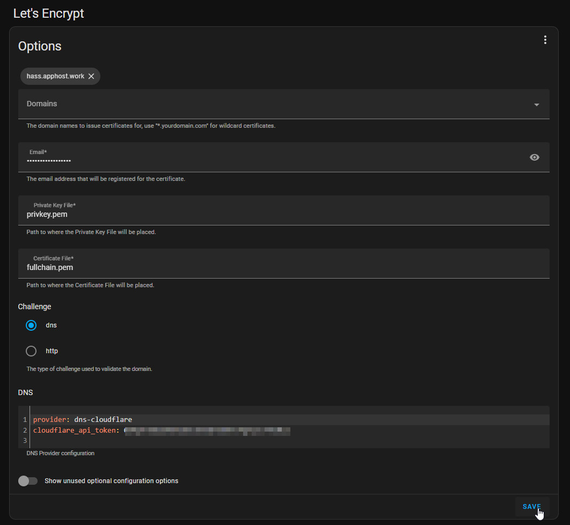
Task: Reveal the email using the eye icon
Action: point(534,157)
